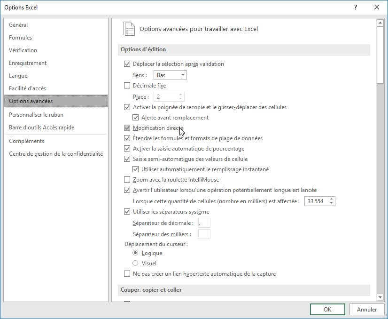Viewport: 388px width, 319px height.
Task: Enable the Décimale fixe checkbox
Action: pyautogui.click(x=127, y=86)
